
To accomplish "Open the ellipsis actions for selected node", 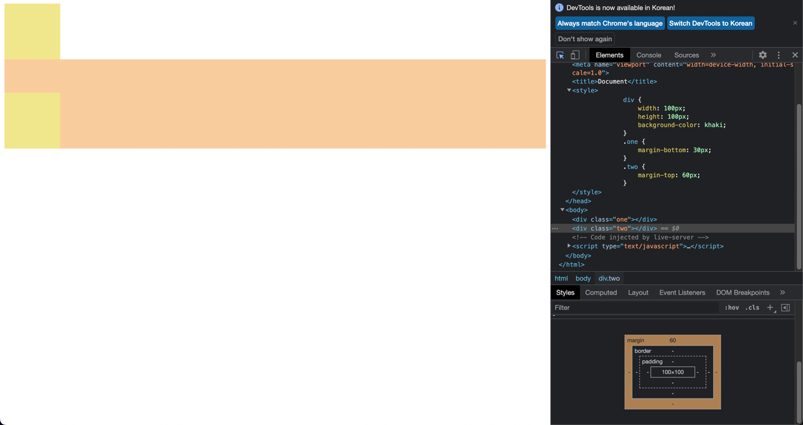I will coord(555,228).
